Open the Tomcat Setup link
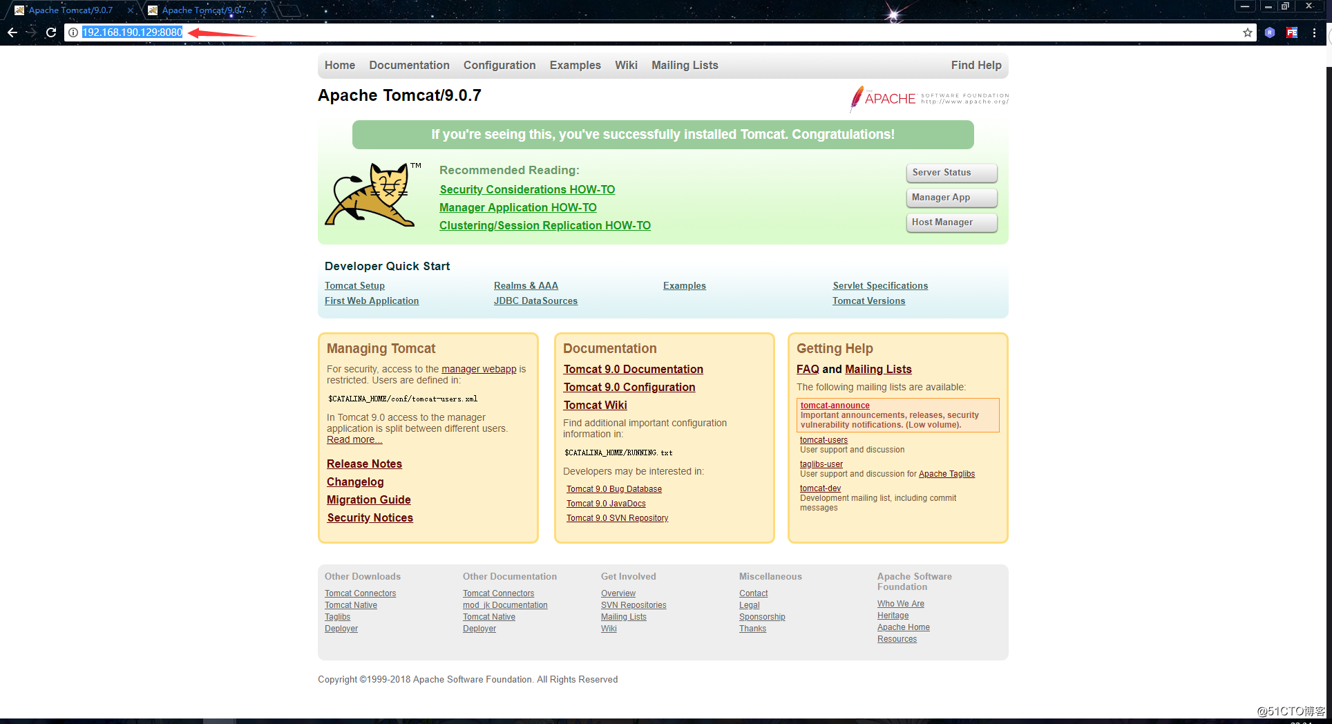The height and width of the screenshot is (724, 1332). pyautogui.click(x=354, y=285)
